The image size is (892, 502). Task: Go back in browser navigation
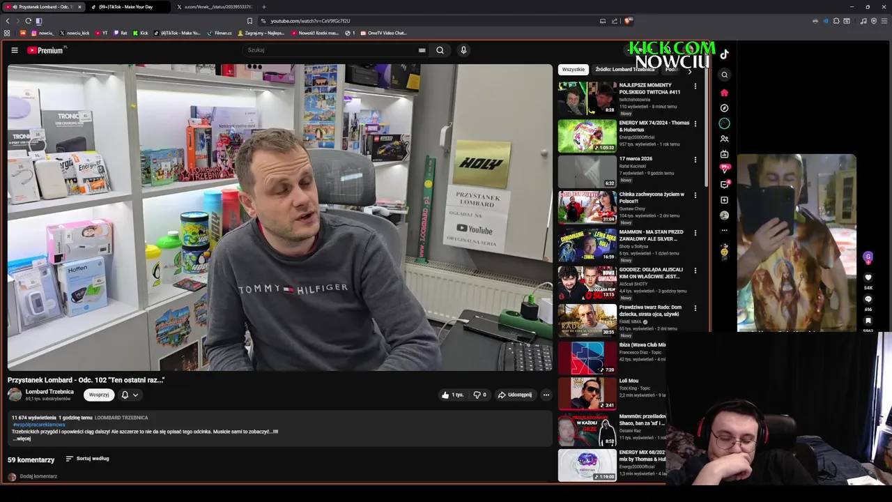8,21
